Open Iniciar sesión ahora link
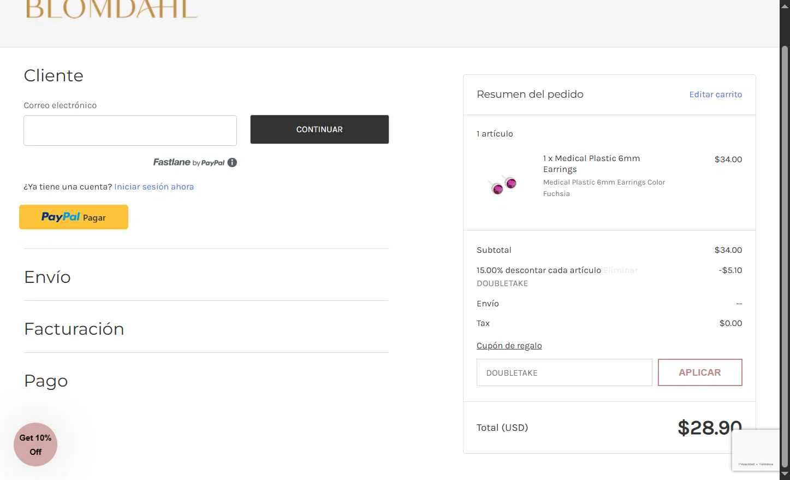Image resolution: width=790 pixels, height=480 pixels. point(154,187)
